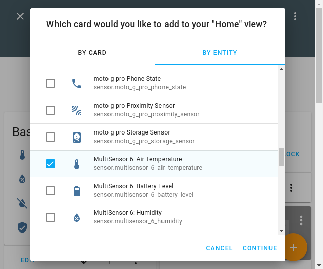Click the Proximity Sensor signal icon
Screen dimensions: 323x269
point(77,110)
